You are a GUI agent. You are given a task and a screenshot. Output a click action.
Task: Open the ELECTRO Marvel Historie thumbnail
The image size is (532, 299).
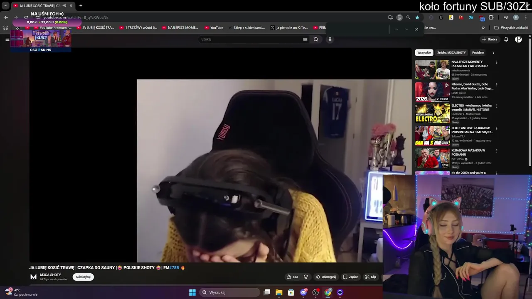click(432, 113)
